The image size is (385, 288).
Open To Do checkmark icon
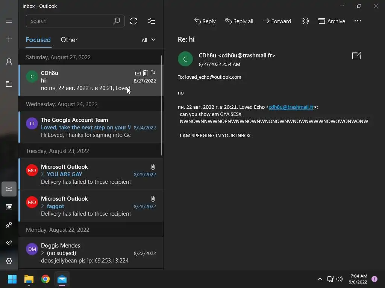pos(9,243)
